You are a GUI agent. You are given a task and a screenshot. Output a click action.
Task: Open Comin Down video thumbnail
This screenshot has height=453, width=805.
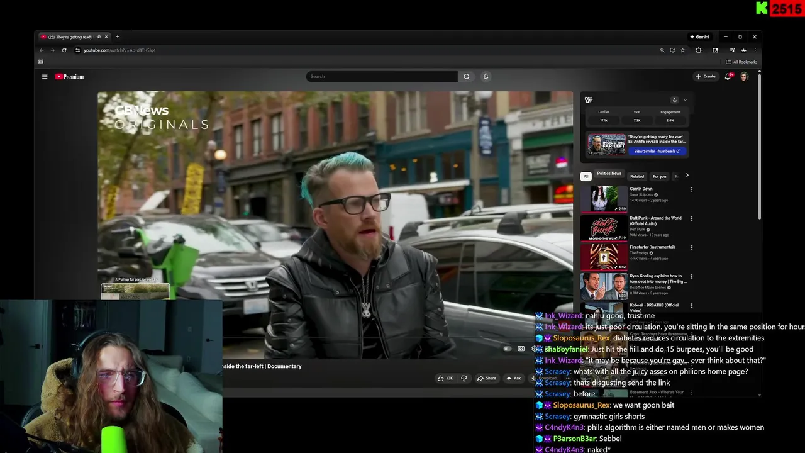pos(604,199)
